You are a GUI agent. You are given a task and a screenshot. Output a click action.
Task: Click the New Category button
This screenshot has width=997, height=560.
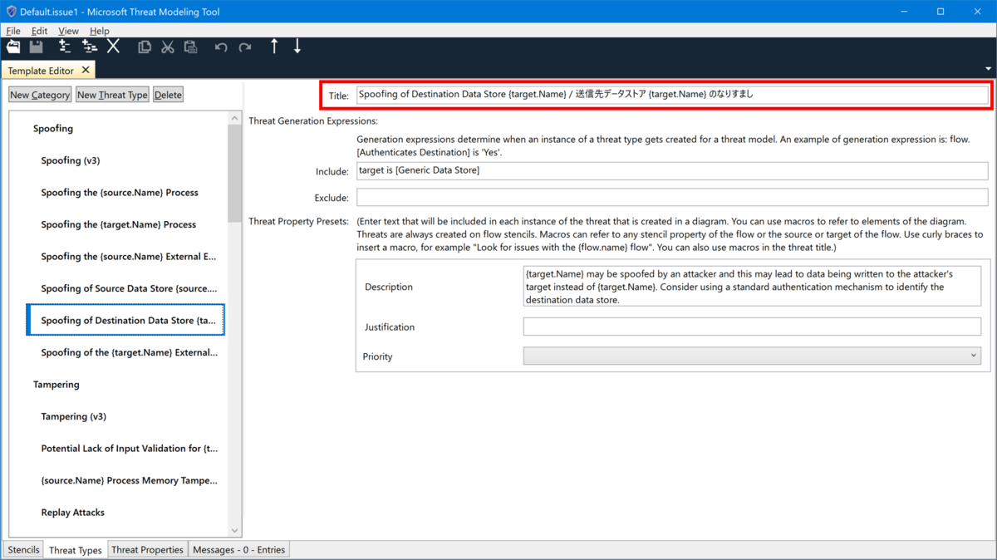[x=40, y=95]
